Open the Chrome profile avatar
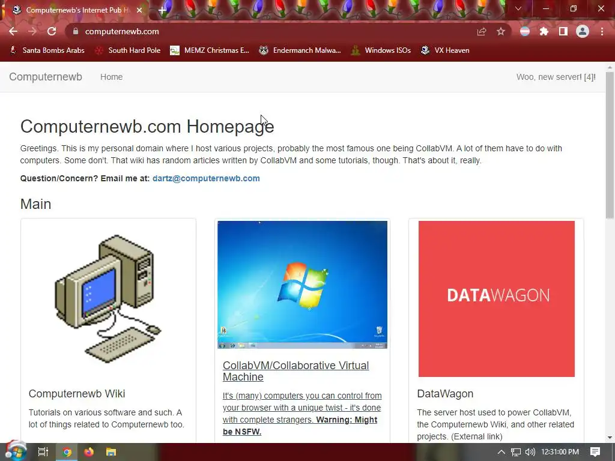Viewport: 615px width, 461px height. pyautogui.click(x=583, y=31)
